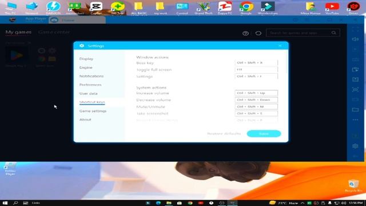Switch to the Home tab in BlueStacks

click(x=77, y=20)
